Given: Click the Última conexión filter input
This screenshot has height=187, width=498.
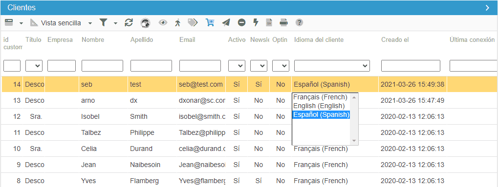Looking at the screenshot, I should click(x=473, y=66).
